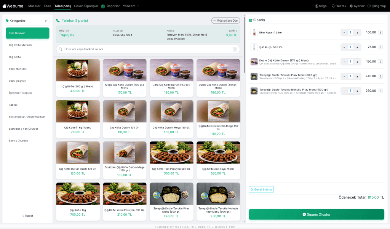This screenshot has height=229, width=390.
Task: Open options for Tereyağlı Duble Tavuklu Nohutlu Pilav
Action: click(x=380, y=91)
